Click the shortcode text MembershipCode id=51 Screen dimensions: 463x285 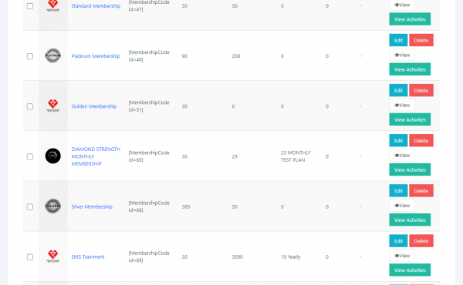click(149, 106)
